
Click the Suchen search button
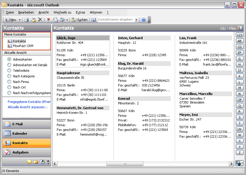[x=79, y=20]
